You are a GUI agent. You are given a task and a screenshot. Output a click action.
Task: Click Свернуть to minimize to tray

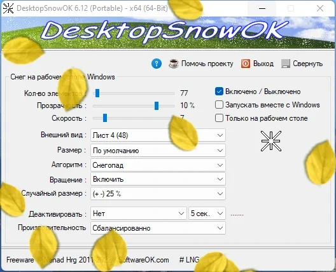click(x=307, y=64)
